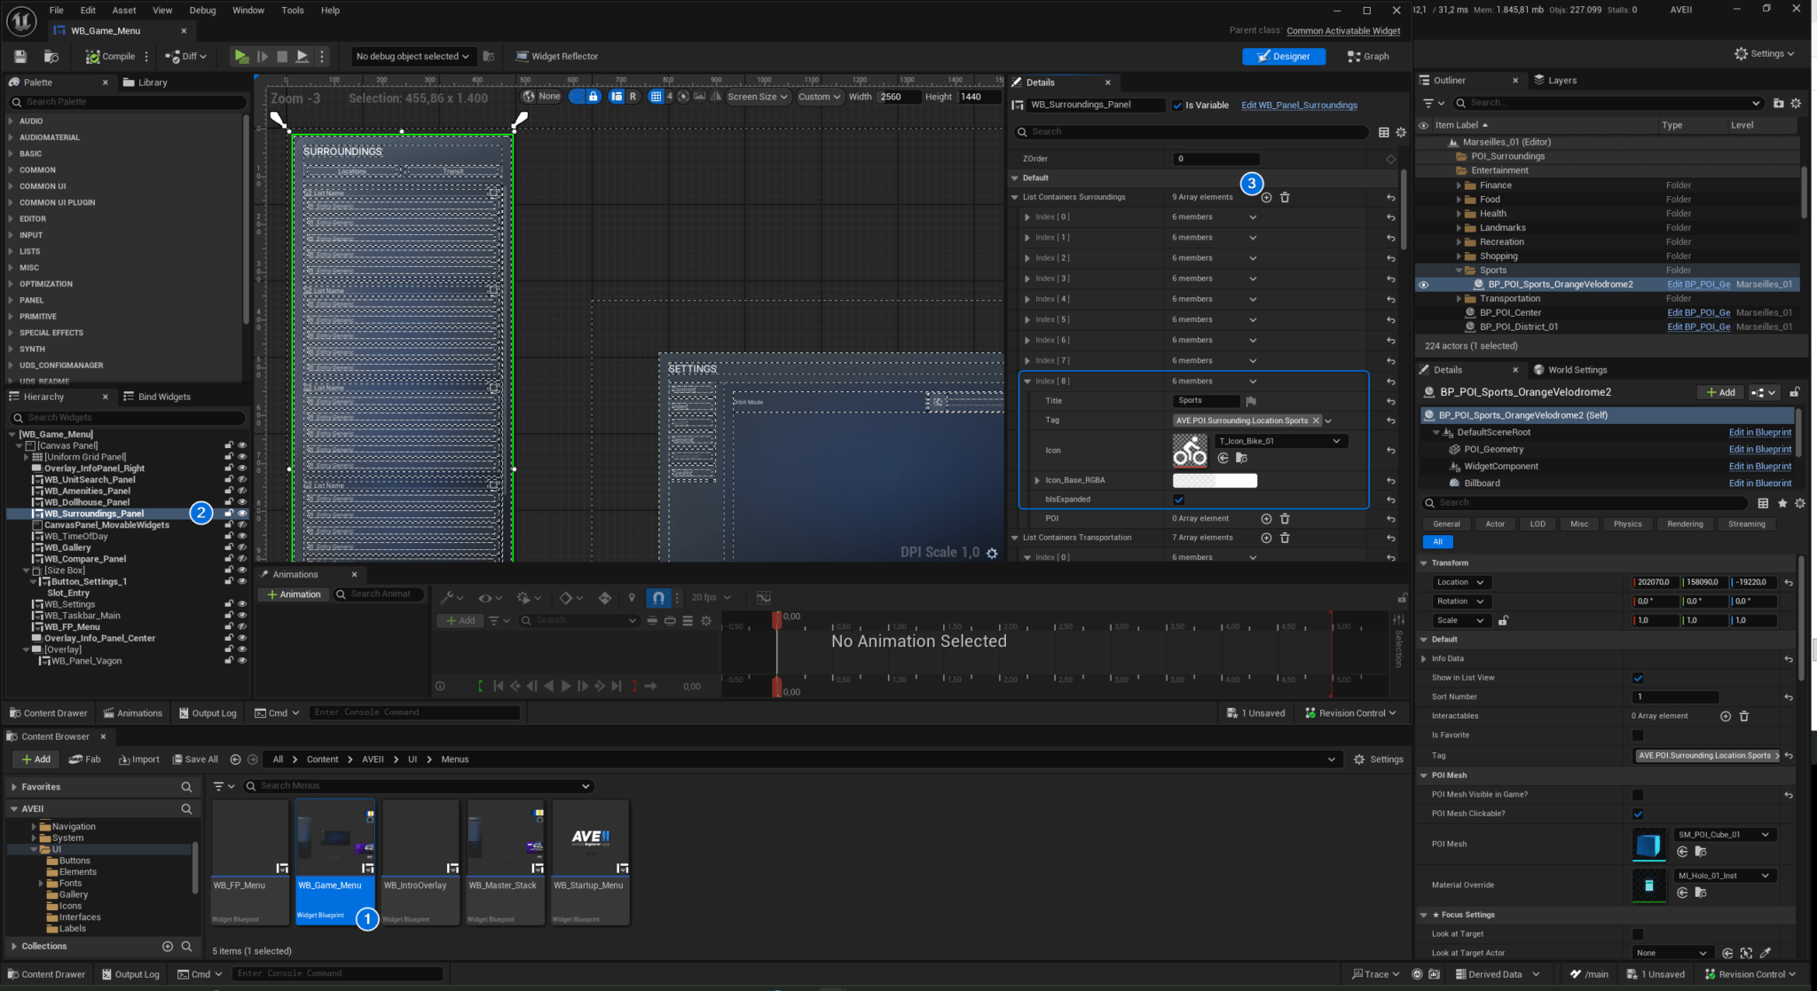This screenshot has width=1817, height=991.
Task: Open Widget Reflector tool
Action: tap(557, 56)
